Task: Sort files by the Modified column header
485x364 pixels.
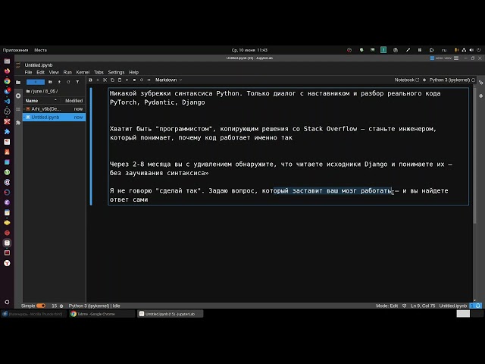Action: (x=74, y=101)
